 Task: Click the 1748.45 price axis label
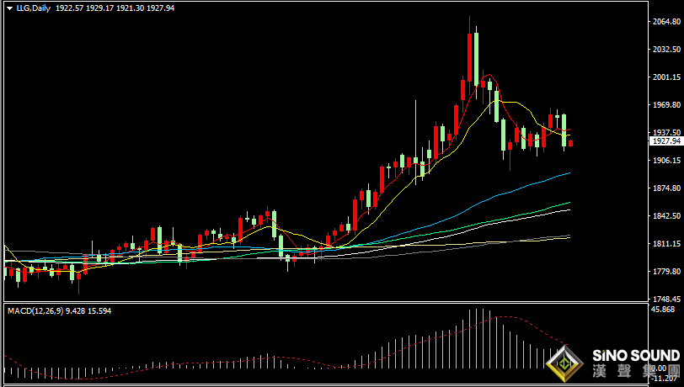click(666, 299)
